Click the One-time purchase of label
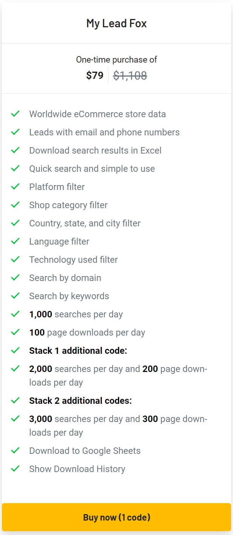This screenshot has height=535, width=233. click(x=116, y=60)
